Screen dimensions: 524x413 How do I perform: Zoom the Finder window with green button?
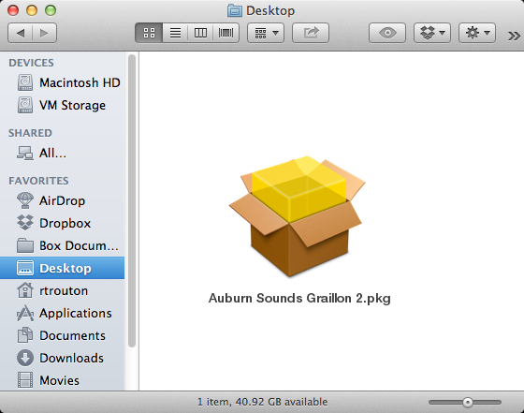click(x=51, y=10)
